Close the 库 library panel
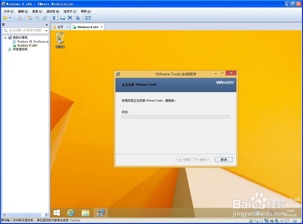Image resolution: width=303 pixels, height=224 pixels. coord(47,25)
